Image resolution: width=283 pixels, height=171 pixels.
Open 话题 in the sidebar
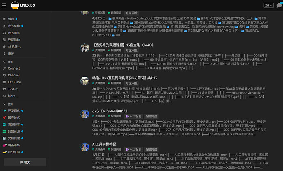(11, 19)
